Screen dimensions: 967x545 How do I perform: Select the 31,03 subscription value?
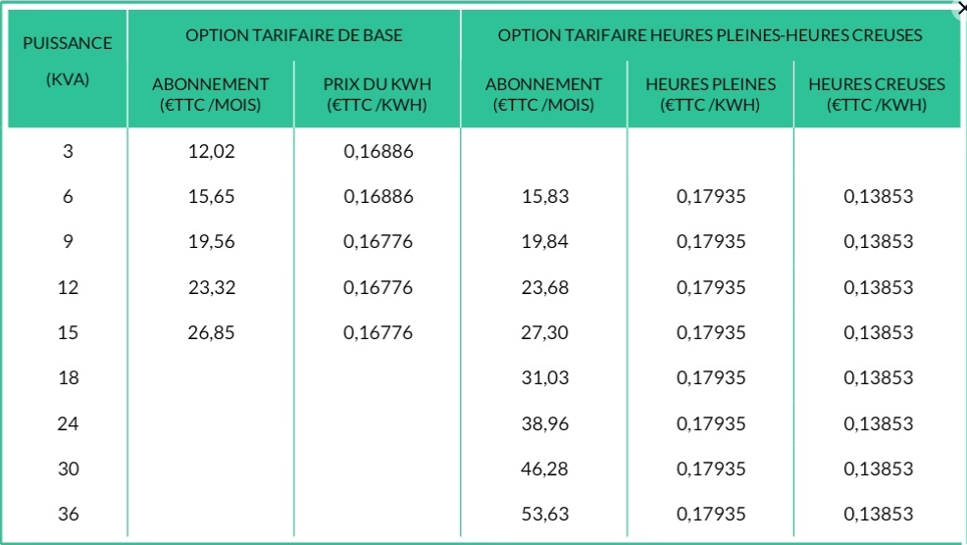pos(544,378)
